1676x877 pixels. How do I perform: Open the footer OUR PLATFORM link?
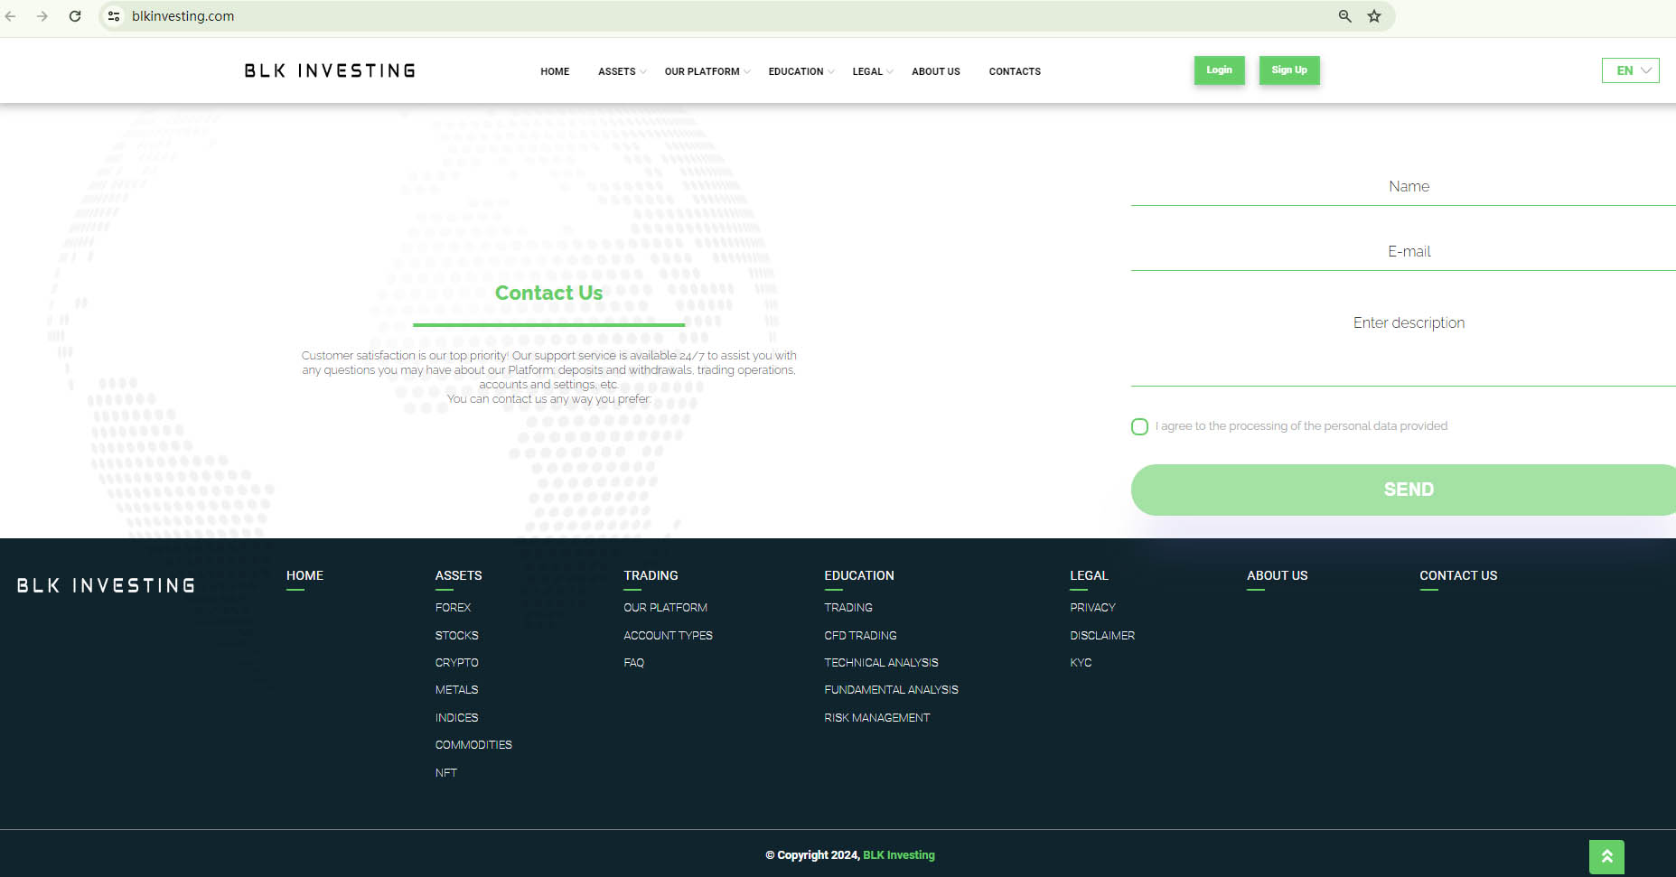coord(665,608)
